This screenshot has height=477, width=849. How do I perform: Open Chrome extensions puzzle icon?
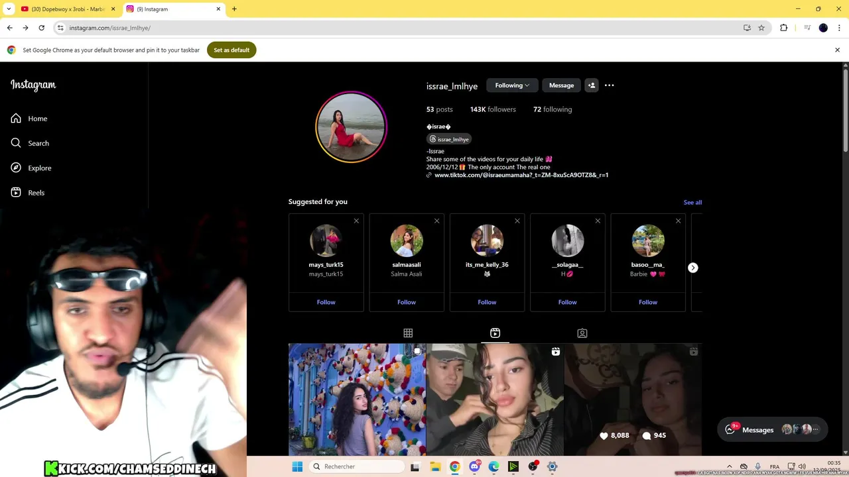pyautogui.click(x=783, y=28)
